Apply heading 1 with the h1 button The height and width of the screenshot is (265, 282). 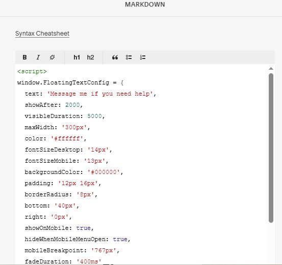point(77,57)
